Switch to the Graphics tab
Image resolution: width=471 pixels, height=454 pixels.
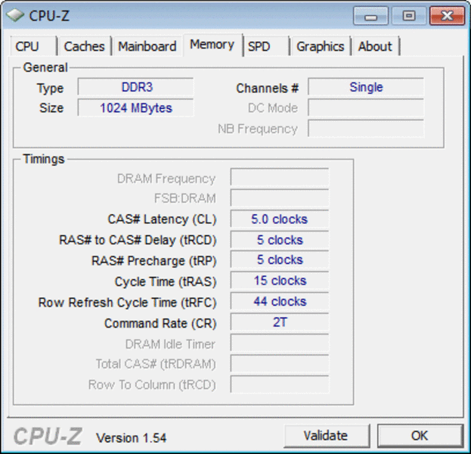tap(321, 46)
